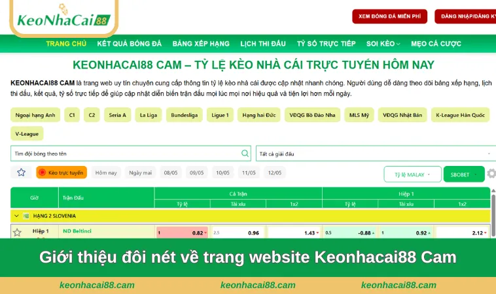Click XEM BÓNG ĐÁ MIỄN PHÍ button
Image resolution: width=496 pixels, height=294 pixels.
390,16
